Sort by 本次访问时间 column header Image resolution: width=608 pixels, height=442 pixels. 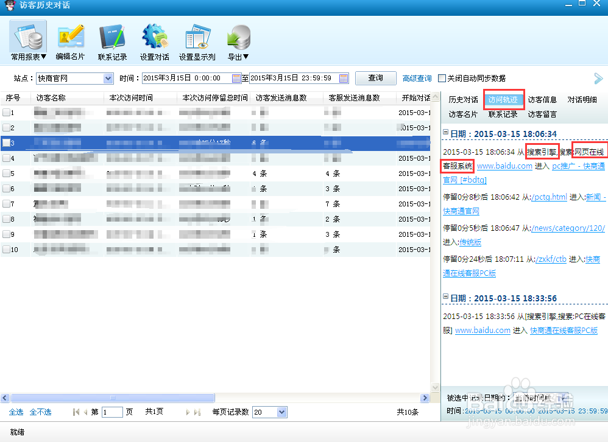(x=140, y=98)
